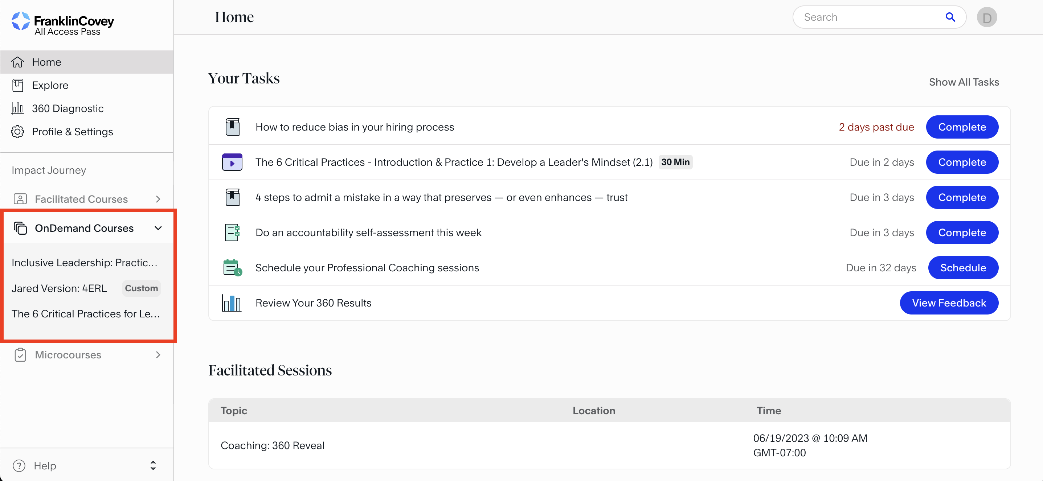Screen dimensions: 1043x481
Task: Click the FranklinCovey logo icon
Action: 21,21
